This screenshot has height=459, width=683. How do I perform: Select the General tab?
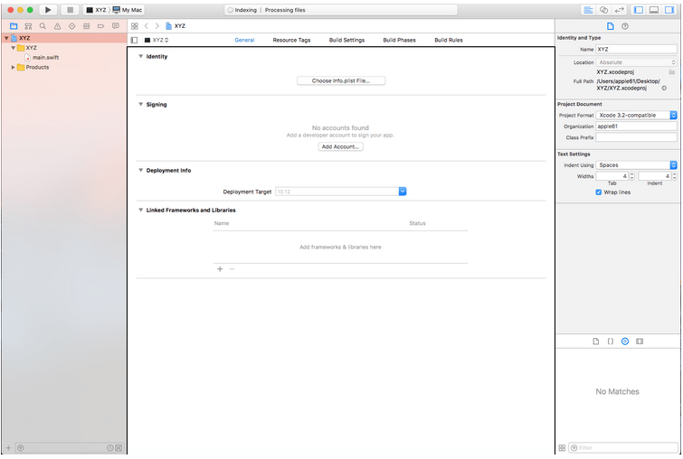coord(244,40)
